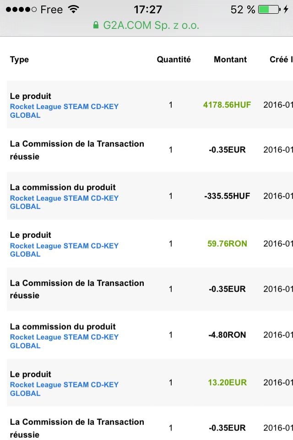Select the 59.76RON amount
This screenshot has width=293, height=440.
click(227, 244)
